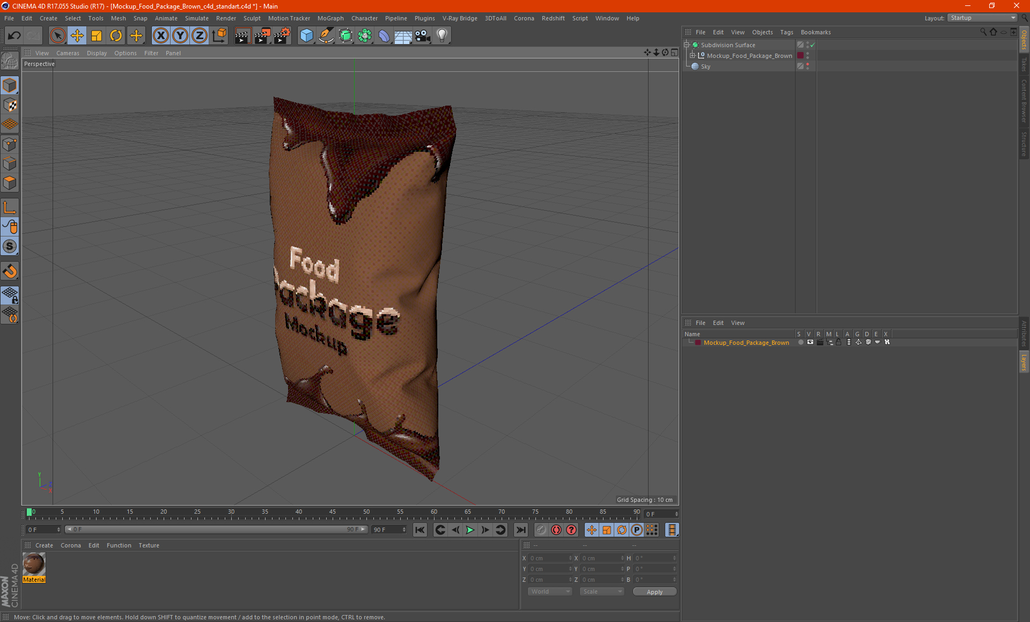
Task: Open Texture menu in Material Manager
Action: coord(149,545)
